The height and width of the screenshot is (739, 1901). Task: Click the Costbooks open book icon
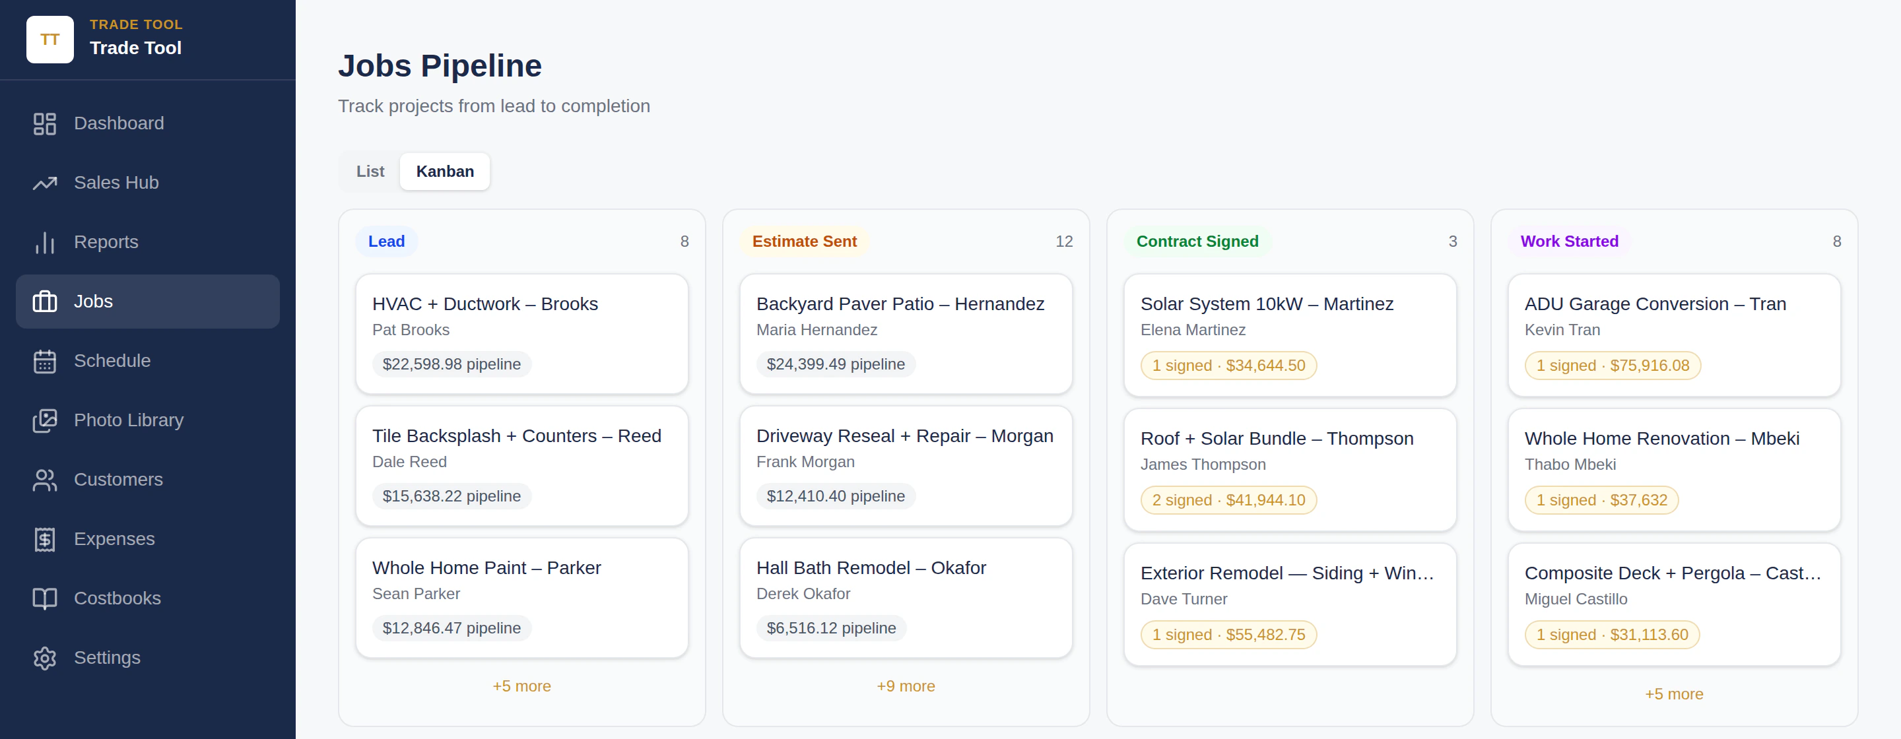tap(44, 598)
